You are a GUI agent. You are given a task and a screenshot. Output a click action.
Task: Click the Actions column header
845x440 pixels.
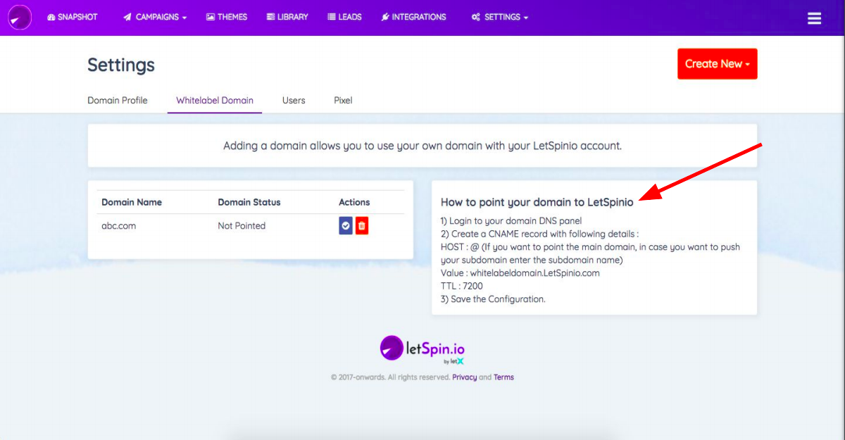tap(354, 202)
